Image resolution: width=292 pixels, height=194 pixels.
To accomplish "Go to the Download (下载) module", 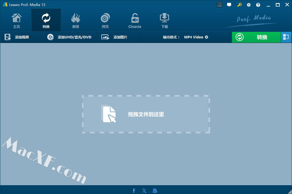I will click(x=164, y=20).
